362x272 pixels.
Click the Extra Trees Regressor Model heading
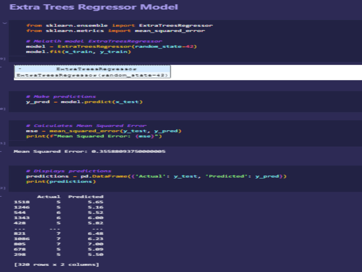point(94,7)
